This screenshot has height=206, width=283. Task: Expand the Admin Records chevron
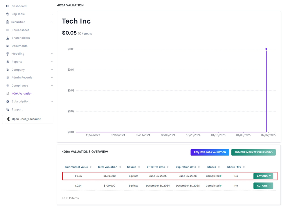tap(52, 78)
